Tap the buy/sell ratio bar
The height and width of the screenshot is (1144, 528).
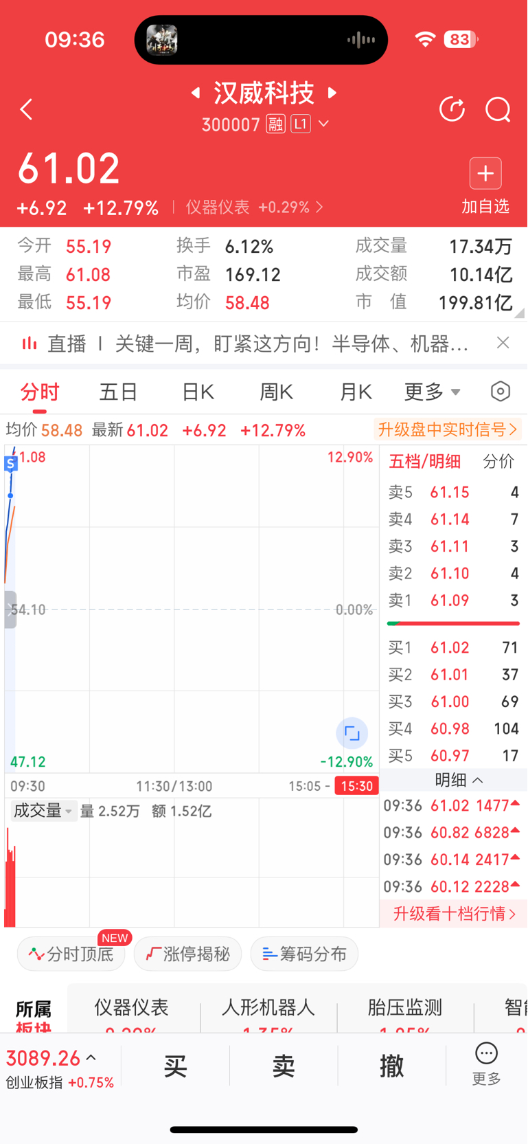click(453, 623)
